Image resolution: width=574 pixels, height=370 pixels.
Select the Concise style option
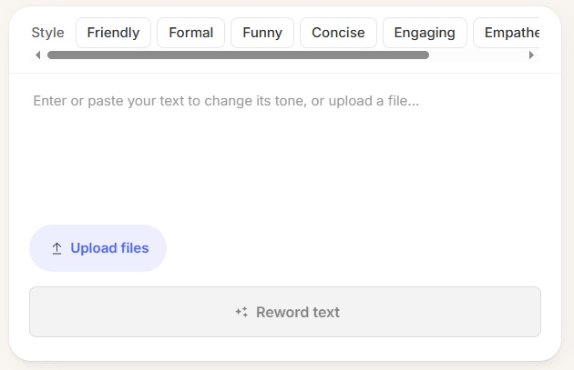[x=338, y=33]
